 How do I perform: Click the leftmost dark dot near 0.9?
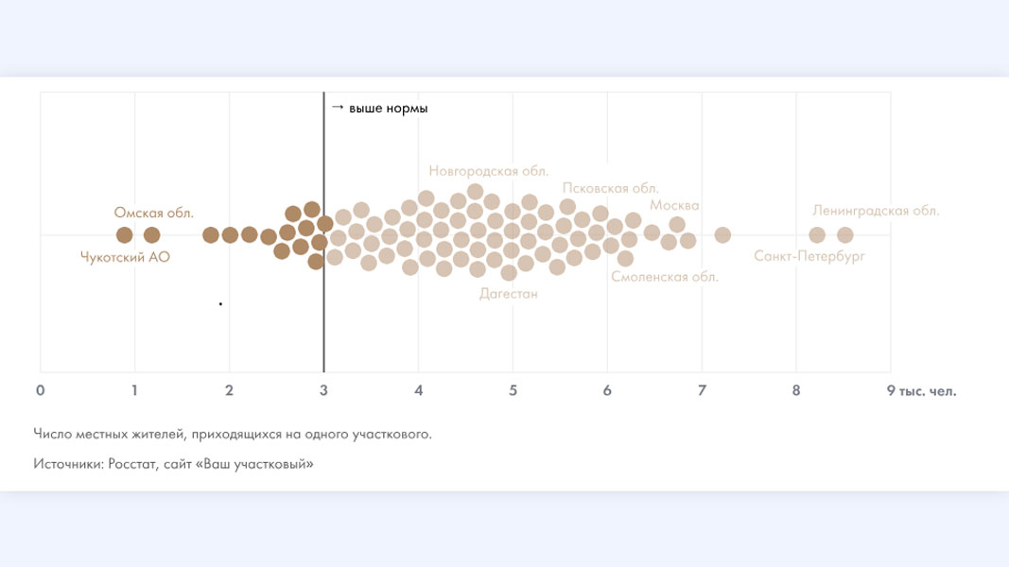tap(124, 234)
